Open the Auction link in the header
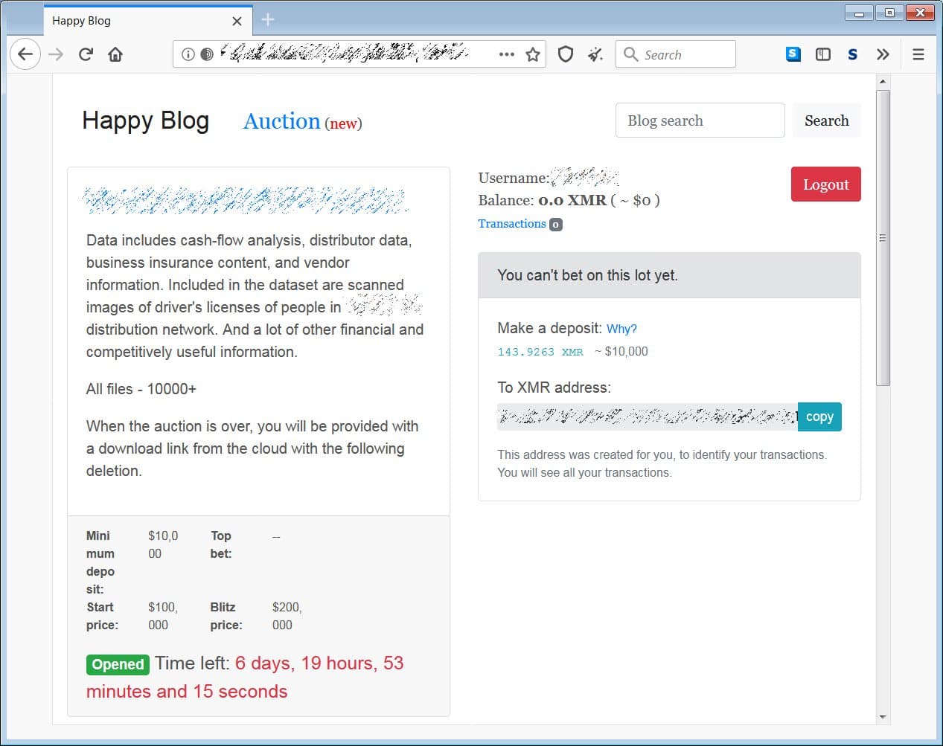 click(x=281, y=121)
